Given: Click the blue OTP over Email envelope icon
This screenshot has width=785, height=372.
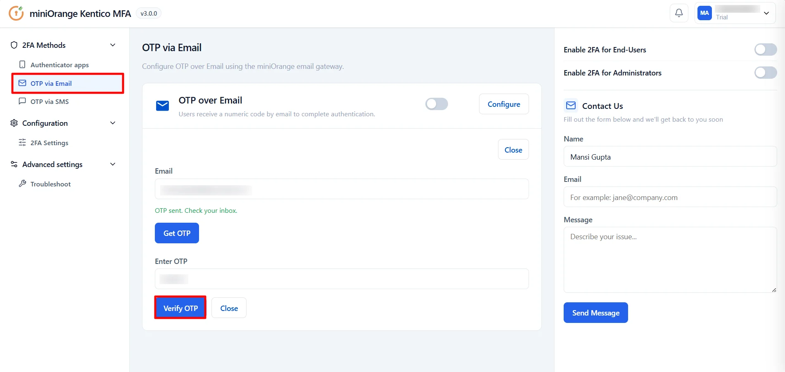Looking at the screenshot, I should (x=162, y=106).
